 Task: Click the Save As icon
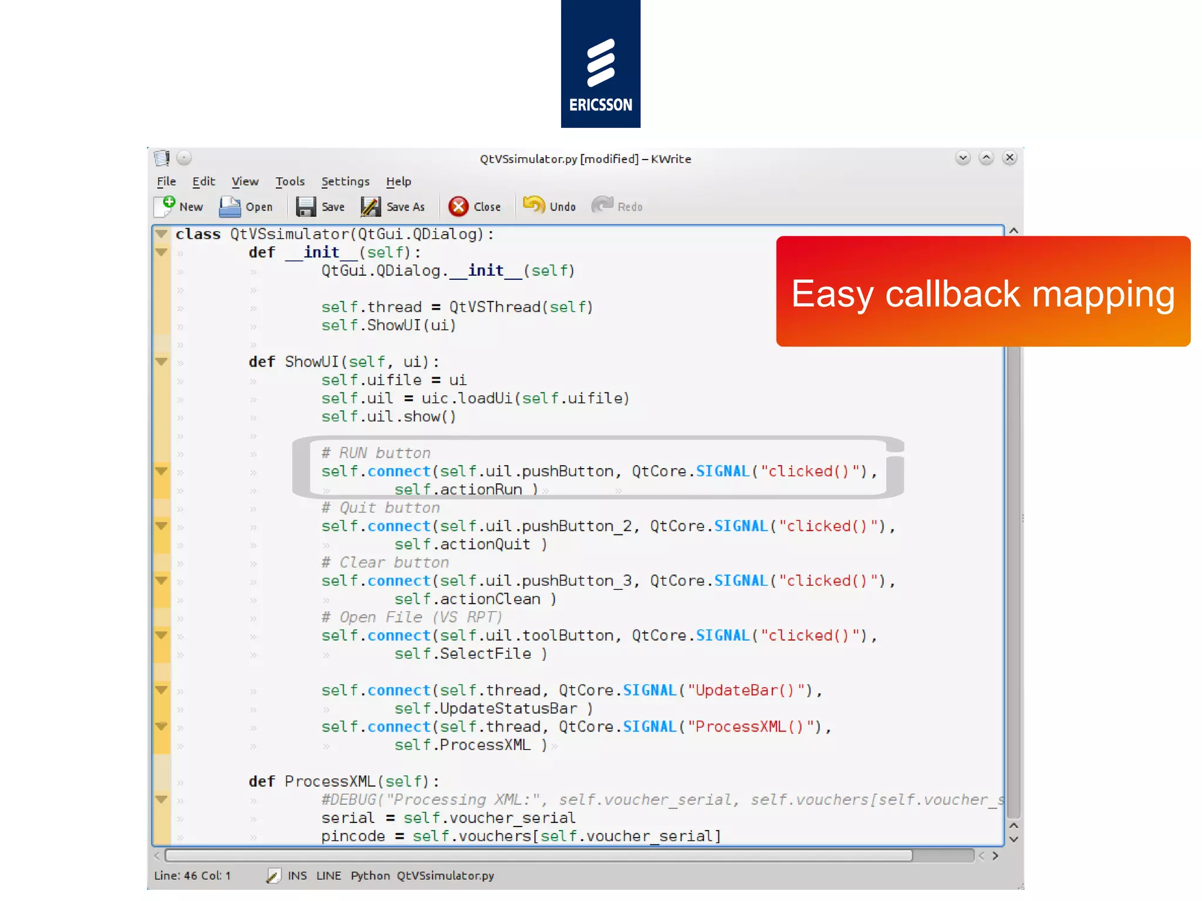(370, 206)
